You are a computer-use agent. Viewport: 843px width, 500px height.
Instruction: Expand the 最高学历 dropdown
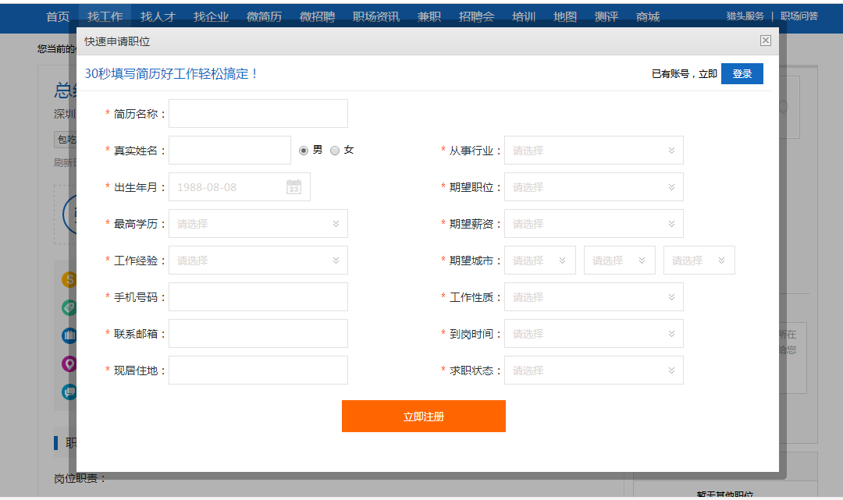[x=258, y=223]
